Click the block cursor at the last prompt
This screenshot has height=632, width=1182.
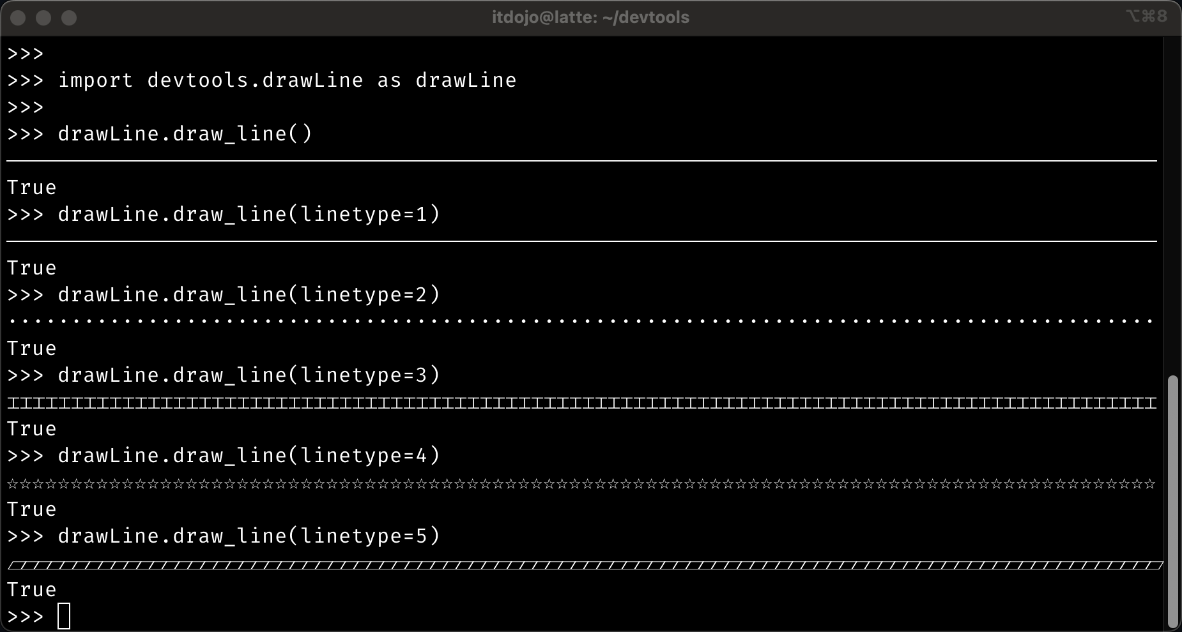pyautogui.click(x=64, y=616)
